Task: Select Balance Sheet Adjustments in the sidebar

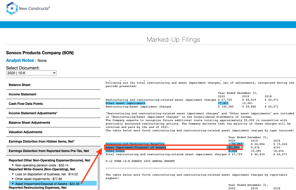Action: pos(53,123)
